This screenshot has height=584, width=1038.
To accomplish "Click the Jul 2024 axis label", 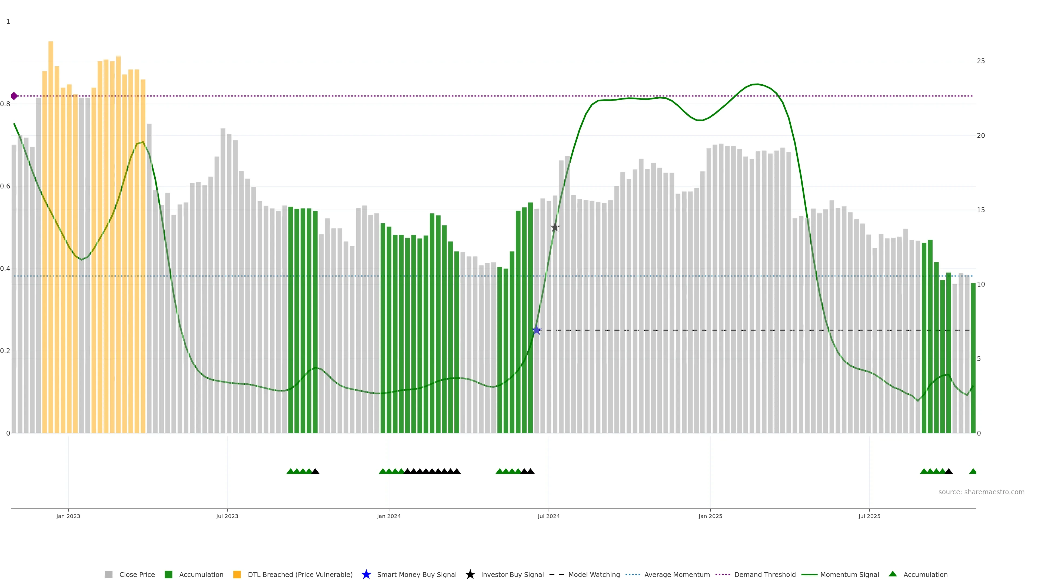I will 548,516.
